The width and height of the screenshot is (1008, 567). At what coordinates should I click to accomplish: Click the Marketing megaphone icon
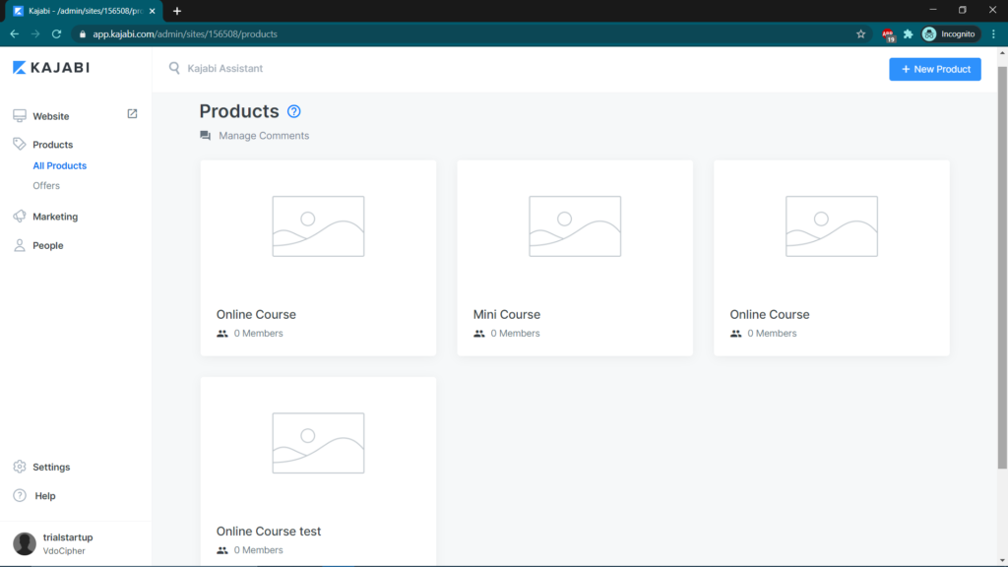click(x=20, y=216)
